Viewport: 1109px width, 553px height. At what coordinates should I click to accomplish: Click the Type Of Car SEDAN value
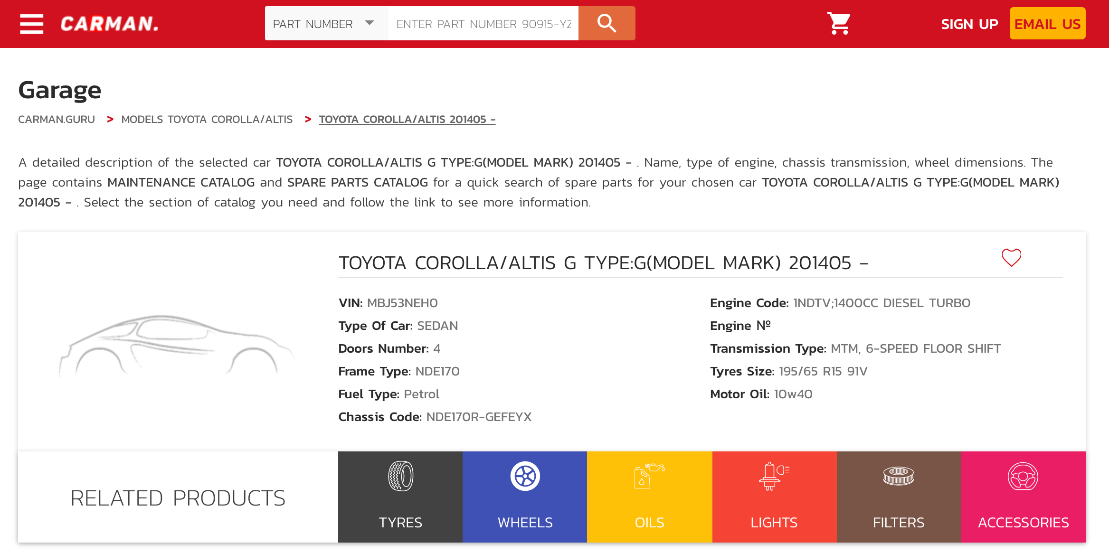[437, 326]
